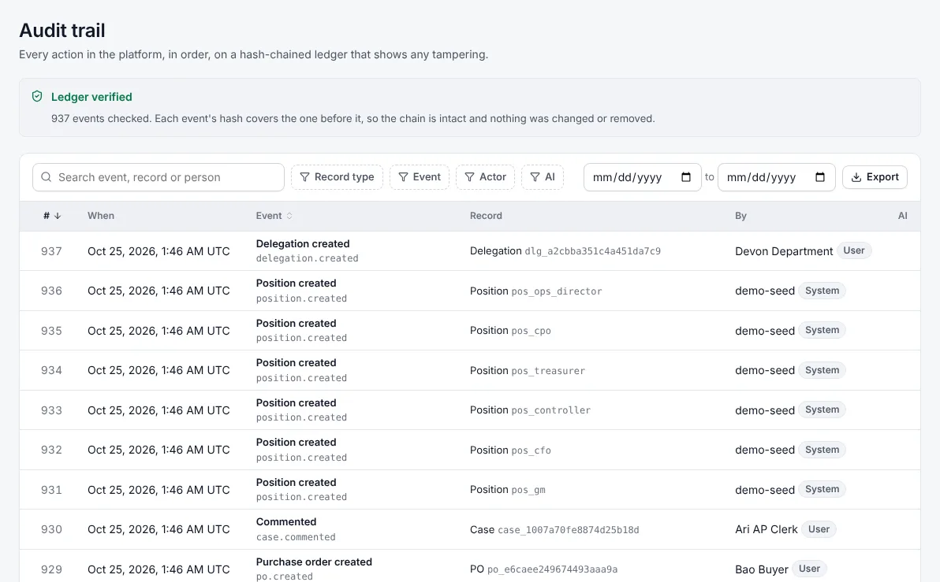Click timestamp in row 930
940x582 pixels.
pos(159,529)
